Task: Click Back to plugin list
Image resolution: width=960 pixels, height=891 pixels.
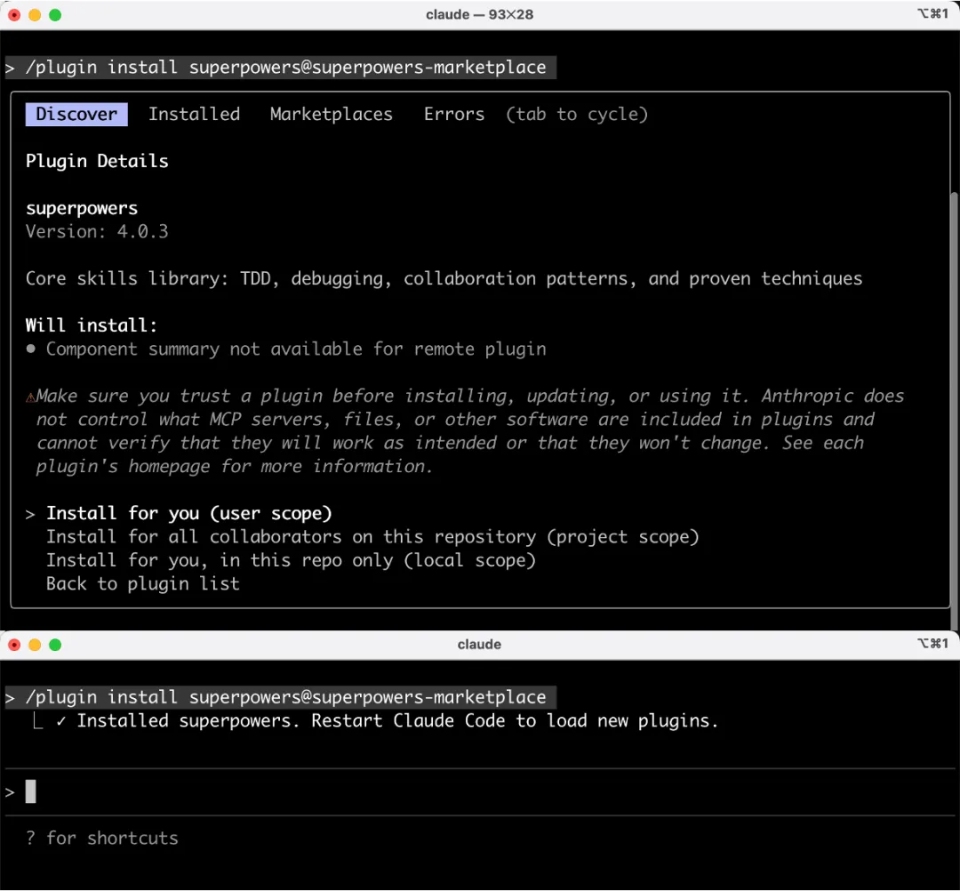Action: [x=142, y=584]
